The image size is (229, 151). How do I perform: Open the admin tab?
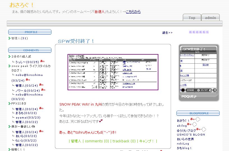tap(211, 18)
